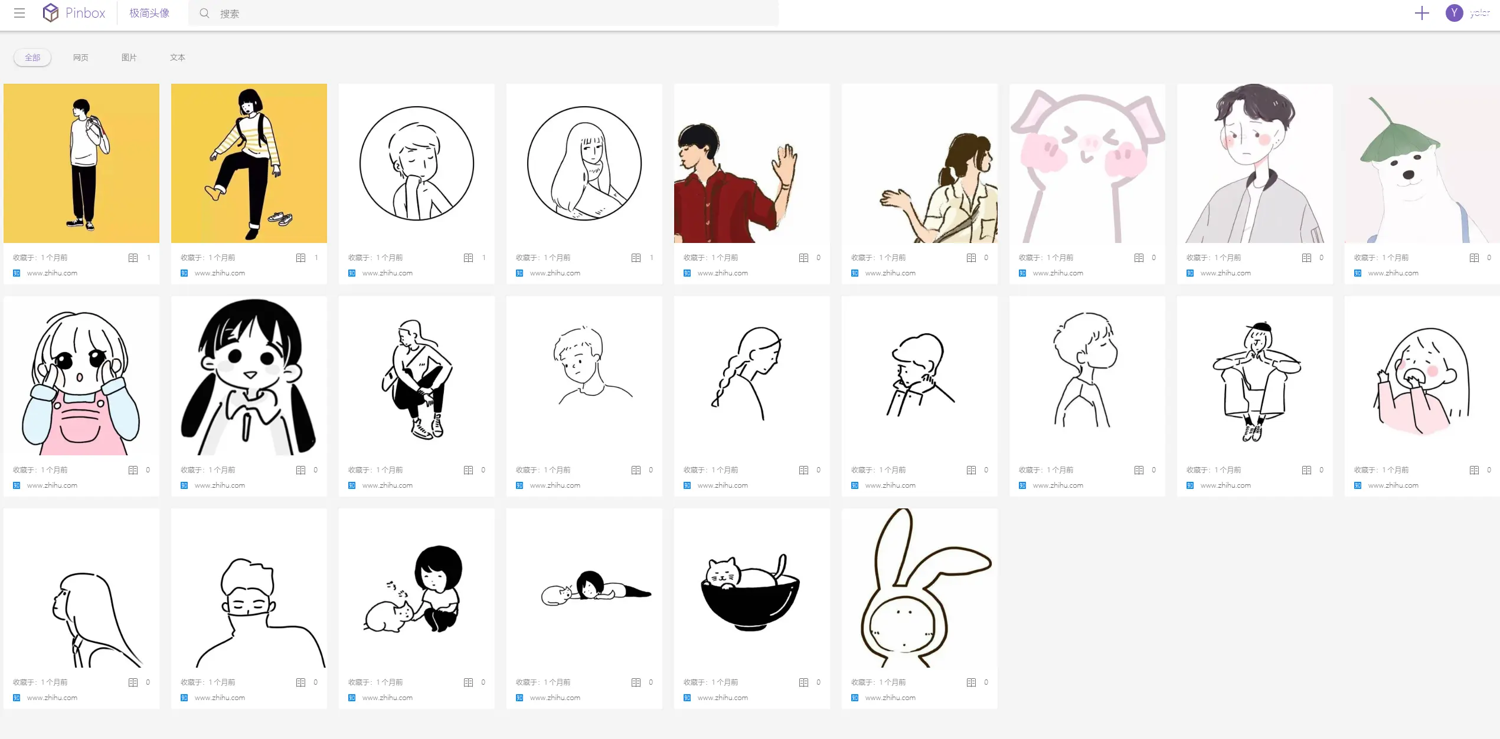Screen dimensions: 1500x739
Task: Click the search magnifier icon
Action: [204, 13]
